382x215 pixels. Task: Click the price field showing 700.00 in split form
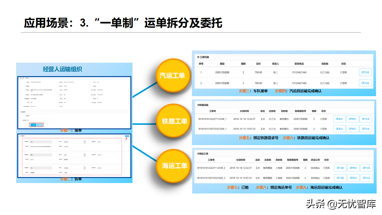(108, 142)
